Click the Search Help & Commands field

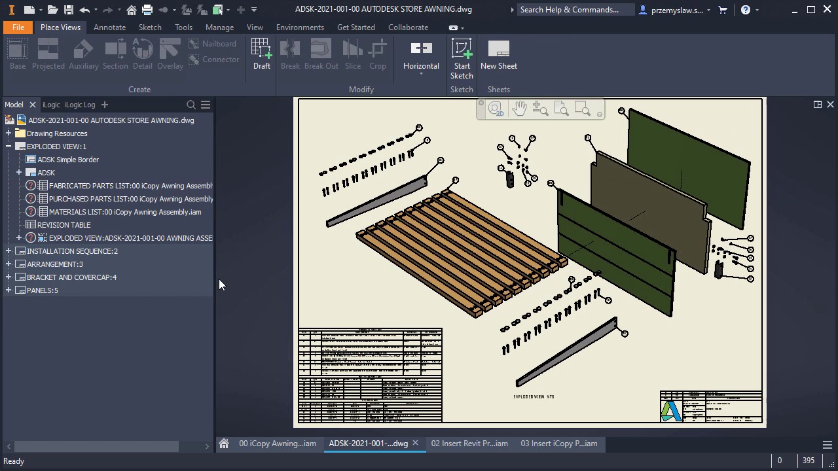(x=576, y=10)
